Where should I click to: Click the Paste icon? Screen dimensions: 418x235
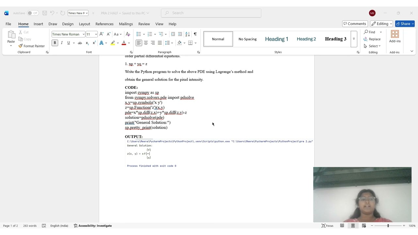pyautogui.click(x=11, y=35)
